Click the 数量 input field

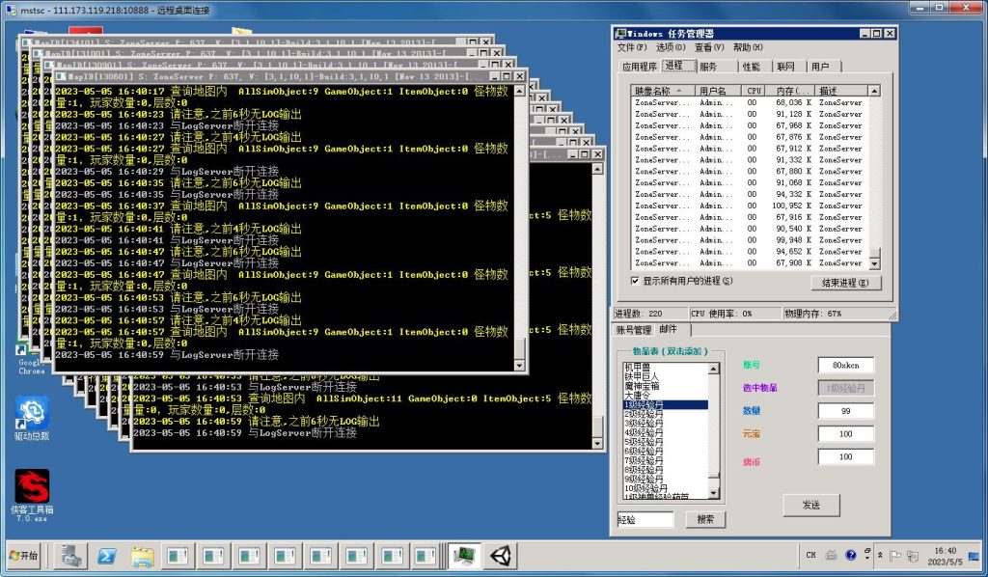pos(845,411)
